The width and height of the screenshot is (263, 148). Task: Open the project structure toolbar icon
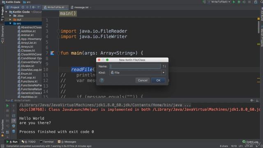(256, 2)
